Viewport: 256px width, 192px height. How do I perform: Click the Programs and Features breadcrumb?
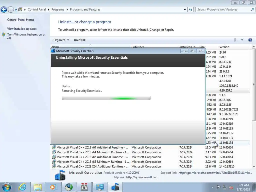(x=85, y=9)
